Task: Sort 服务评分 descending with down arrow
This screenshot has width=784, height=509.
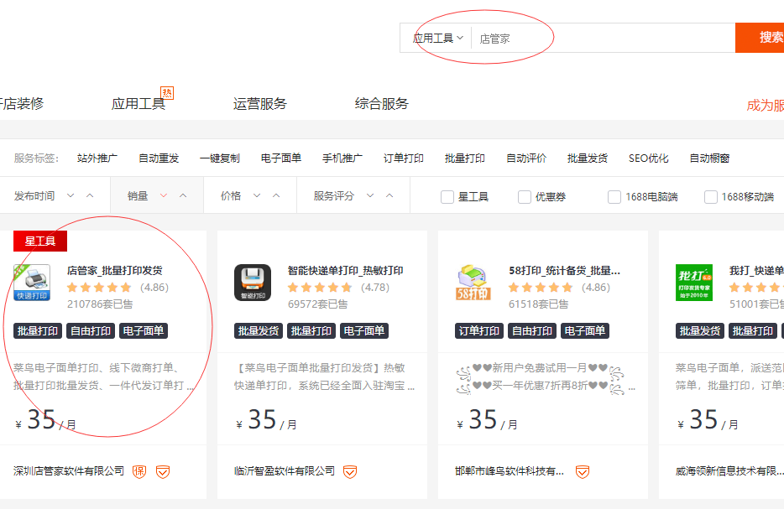Action: click(370, 196)
